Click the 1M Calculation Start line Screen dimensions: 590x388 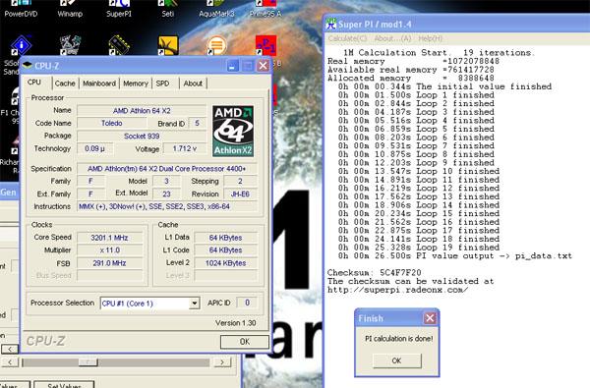[x=439, y=53]
